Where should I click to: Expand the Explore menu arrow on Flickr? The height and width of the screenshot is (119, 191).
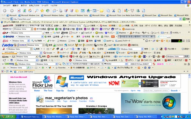click(77, 90)
